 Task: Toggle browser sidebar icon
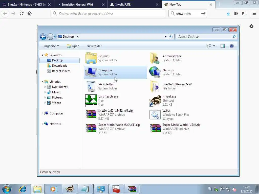click(x=244, y=14)
